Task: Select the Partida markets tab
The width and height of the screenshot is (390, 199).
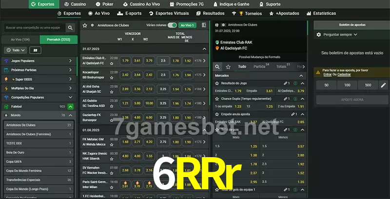Action: (260, 66)
